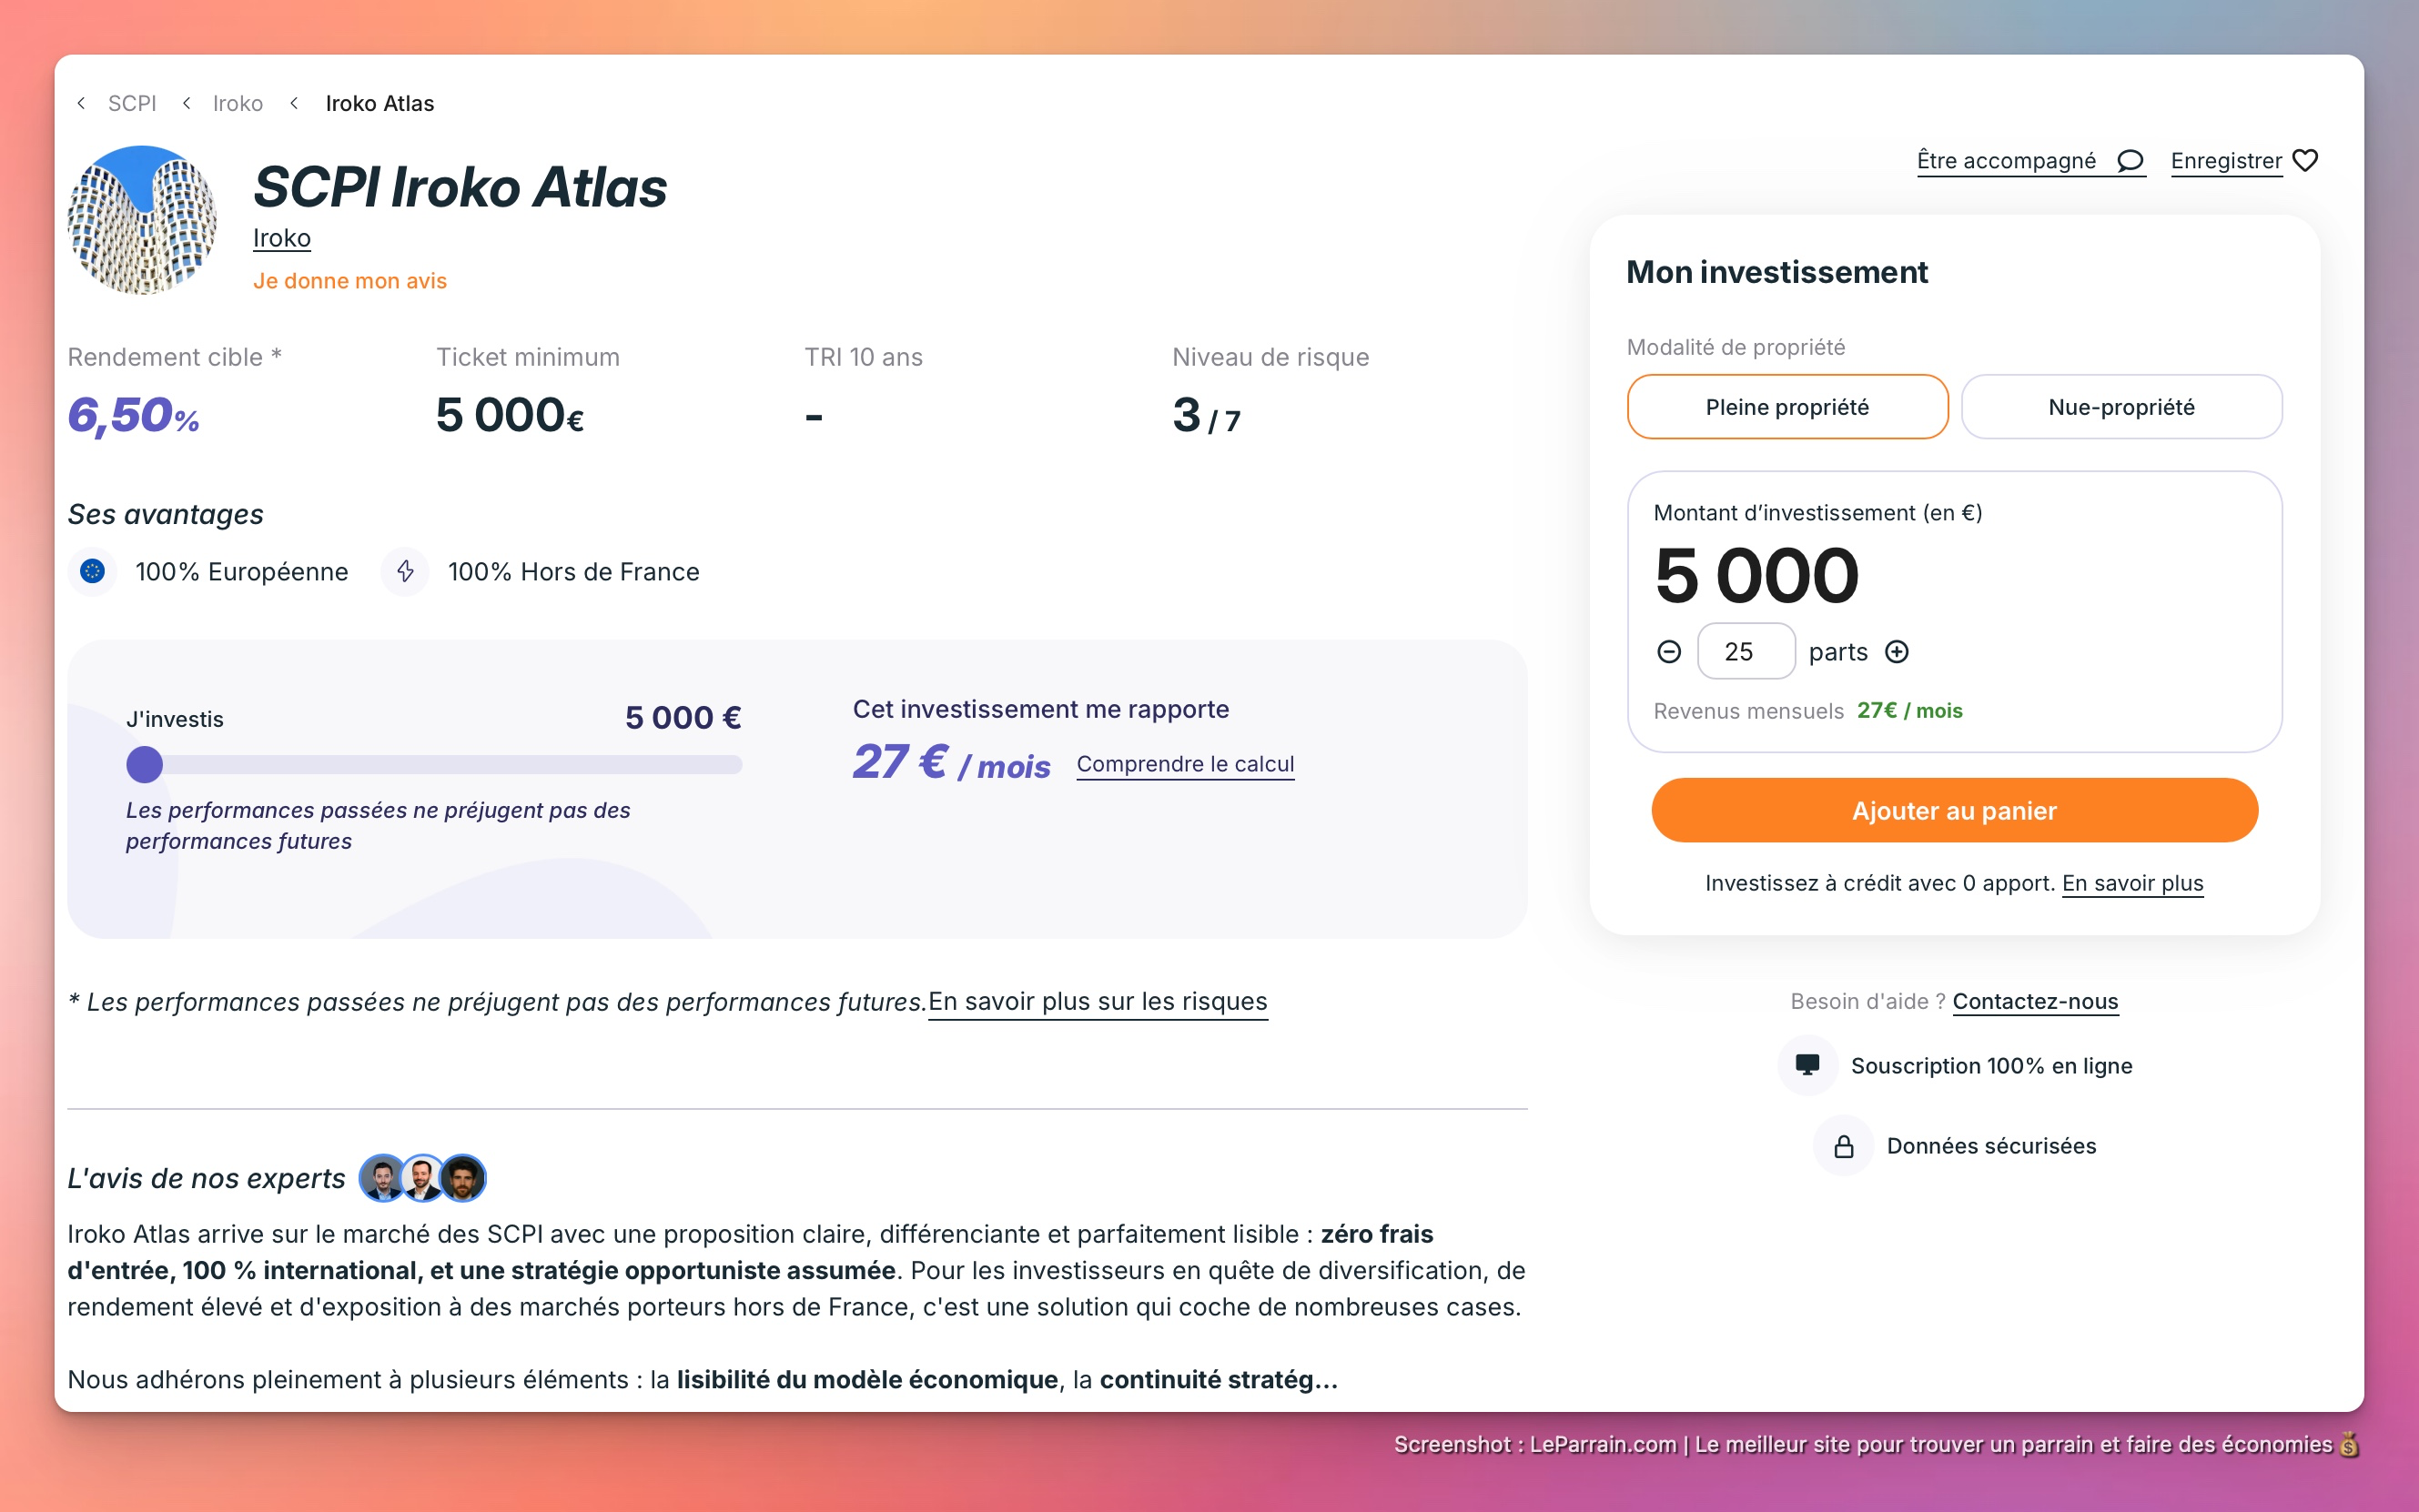Click the expert avatars beside L'avis de nos experts

pyautogui.click(x=422, y=1178)
